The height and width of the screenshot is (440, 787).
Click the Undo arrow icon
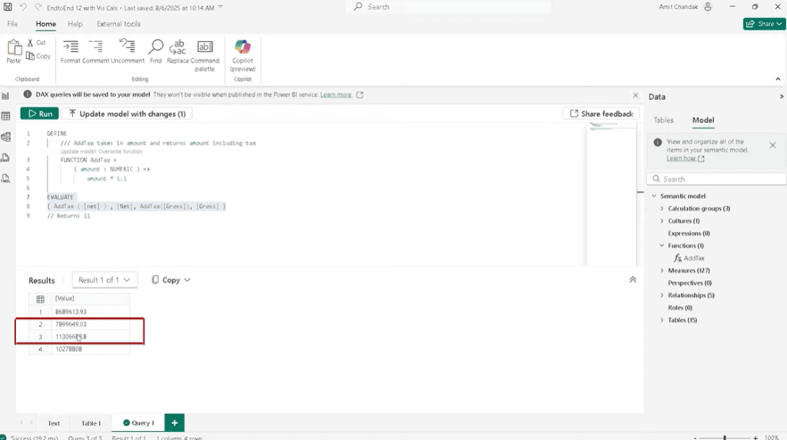tap(23, 7)
